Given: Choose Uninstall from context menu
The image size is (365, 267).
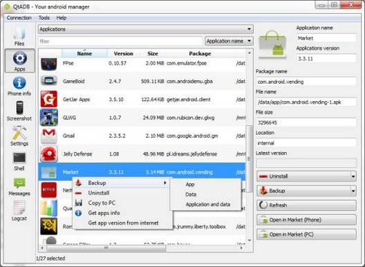Looking at the screenshot, I should pos(122,193).
